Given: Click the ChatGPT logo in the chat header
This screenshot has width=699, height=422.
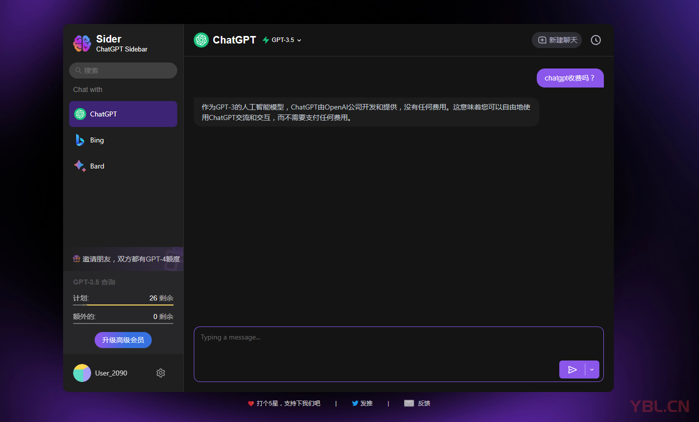Looking at the screenshot, I should (201, 40).
